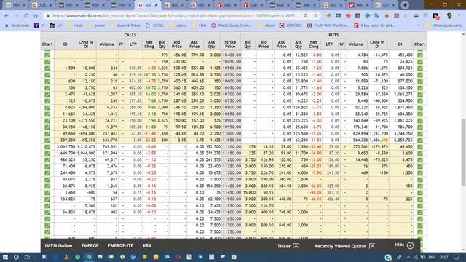Open put chart icon for strike 11200.00
Viewport: 466px width, 262px height.
[419, 160]
